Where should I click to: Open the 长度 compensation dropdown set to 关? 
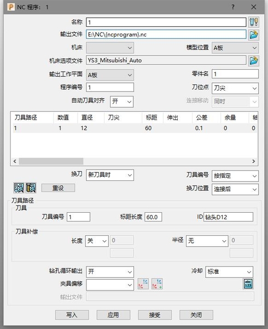[97, 241]
